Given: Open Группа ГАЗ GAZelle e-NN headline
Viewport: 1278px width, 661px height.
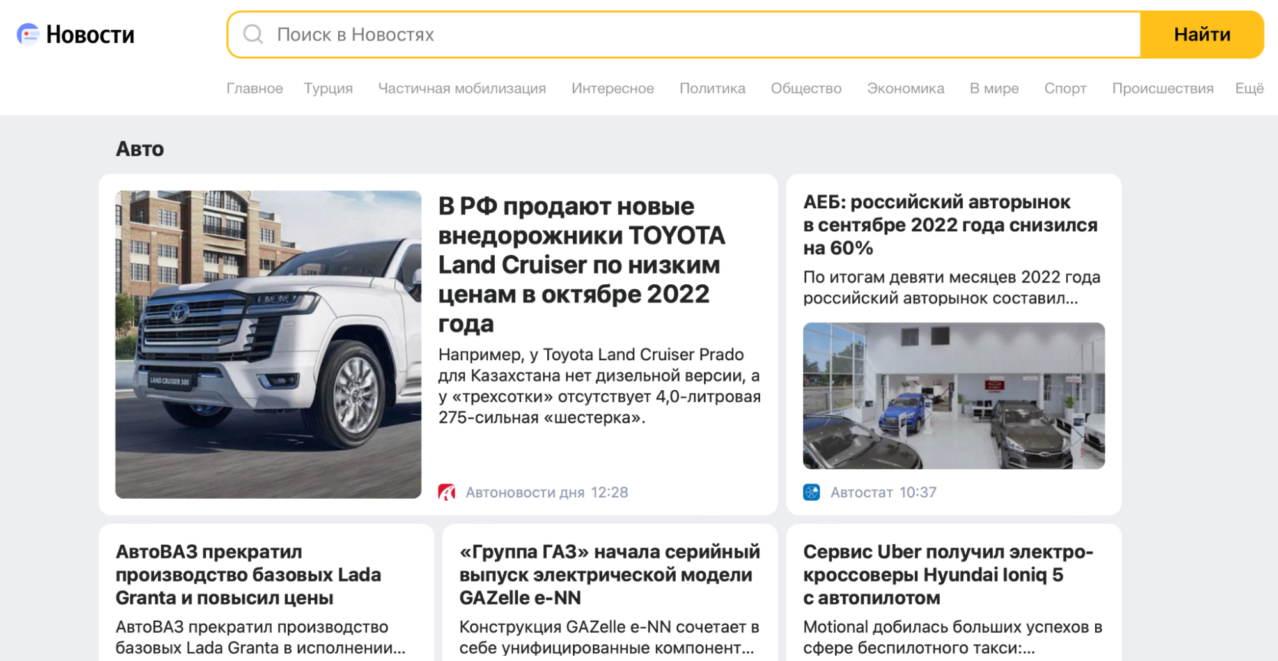Looking at the screenshot, I should click(x=609, y=575).
